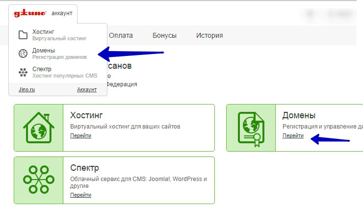Go to the История tab
Screen dimensions: 363x210
[x=209, y=35]
